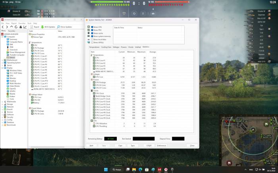278x173 pixels.
Task: Open the favorites user icon in AIDA64 toolbar
Action: point(21,27)
